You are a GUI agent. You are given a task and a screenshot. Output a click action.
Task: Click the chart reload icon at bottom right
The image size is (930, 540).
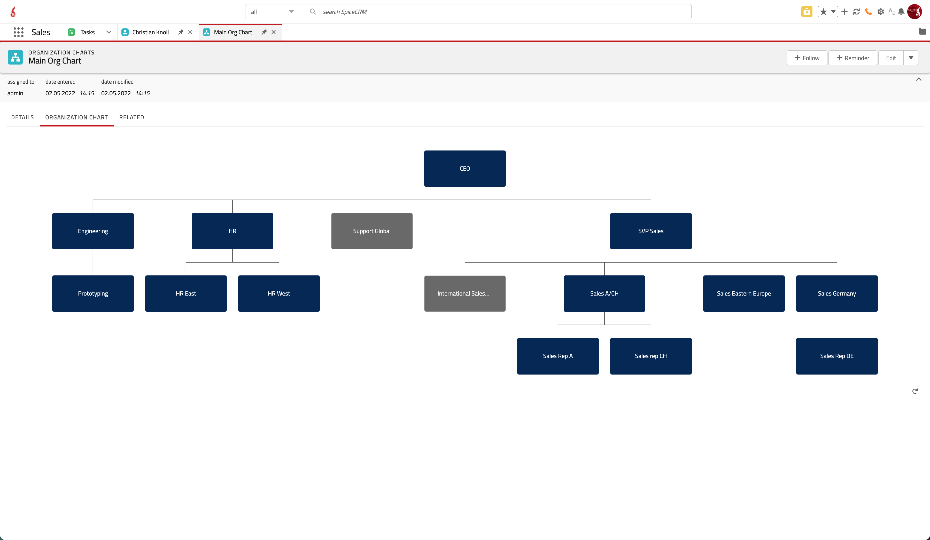(x=915, y=391)
